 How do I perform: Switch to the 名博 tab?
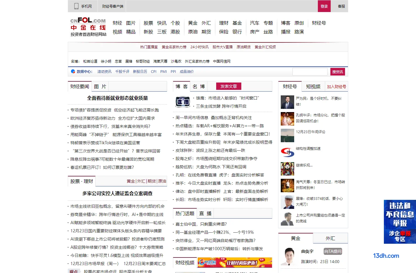pyautogui.click(x=199, y=87)
